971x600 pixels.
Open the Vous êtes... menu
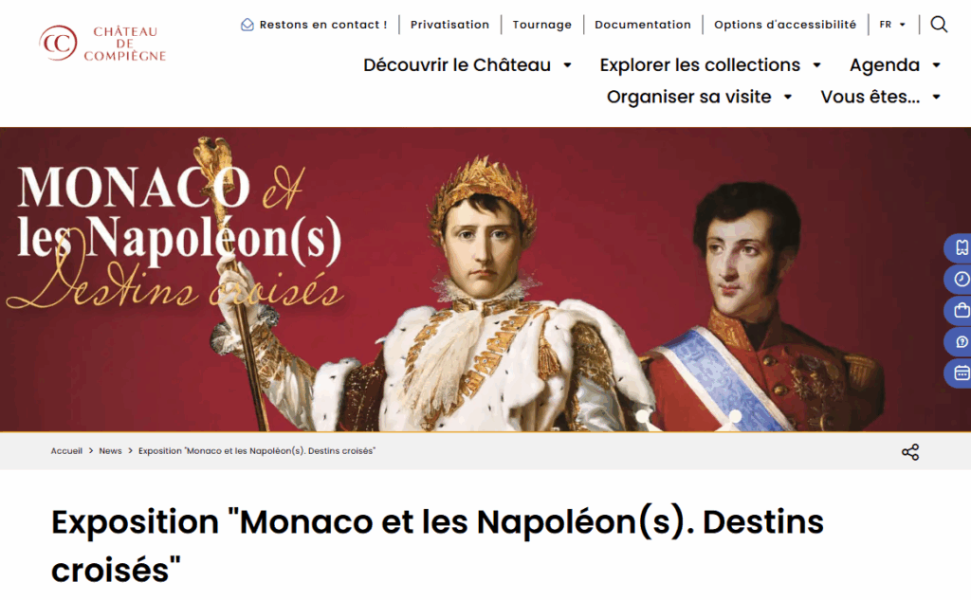click(x=881, y=97)
